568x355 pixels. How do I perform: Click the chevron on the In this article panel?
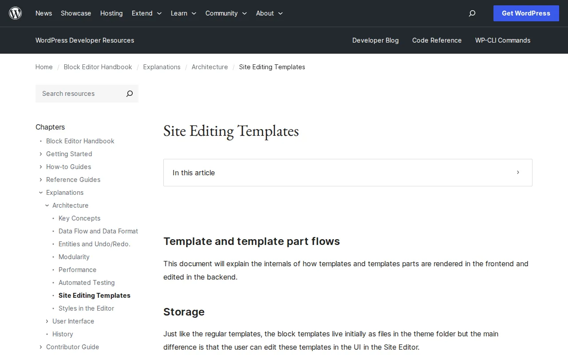click(518, 173)
